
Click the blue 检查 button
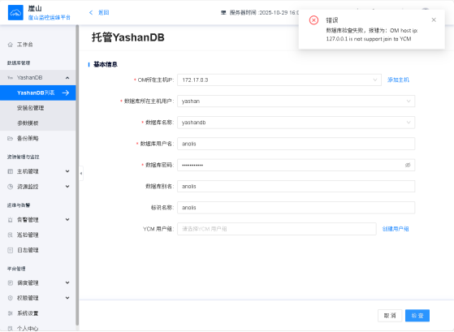[x=417, y=316]
